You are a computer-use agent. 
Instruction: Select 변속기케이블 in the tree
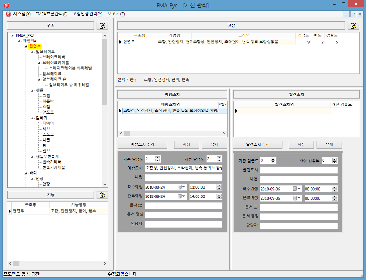tap(54, 168)
